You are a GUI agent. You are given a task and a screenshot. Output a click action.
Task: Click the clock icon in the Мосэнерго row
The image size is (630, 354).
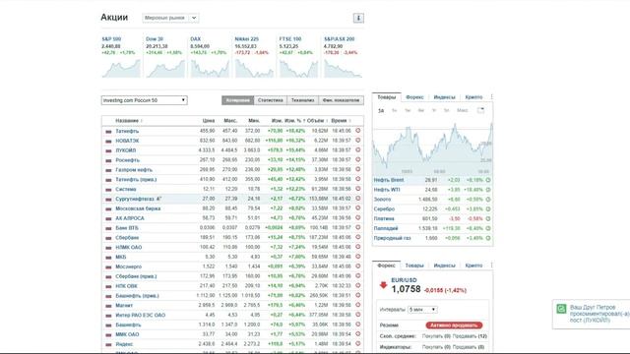358,266
